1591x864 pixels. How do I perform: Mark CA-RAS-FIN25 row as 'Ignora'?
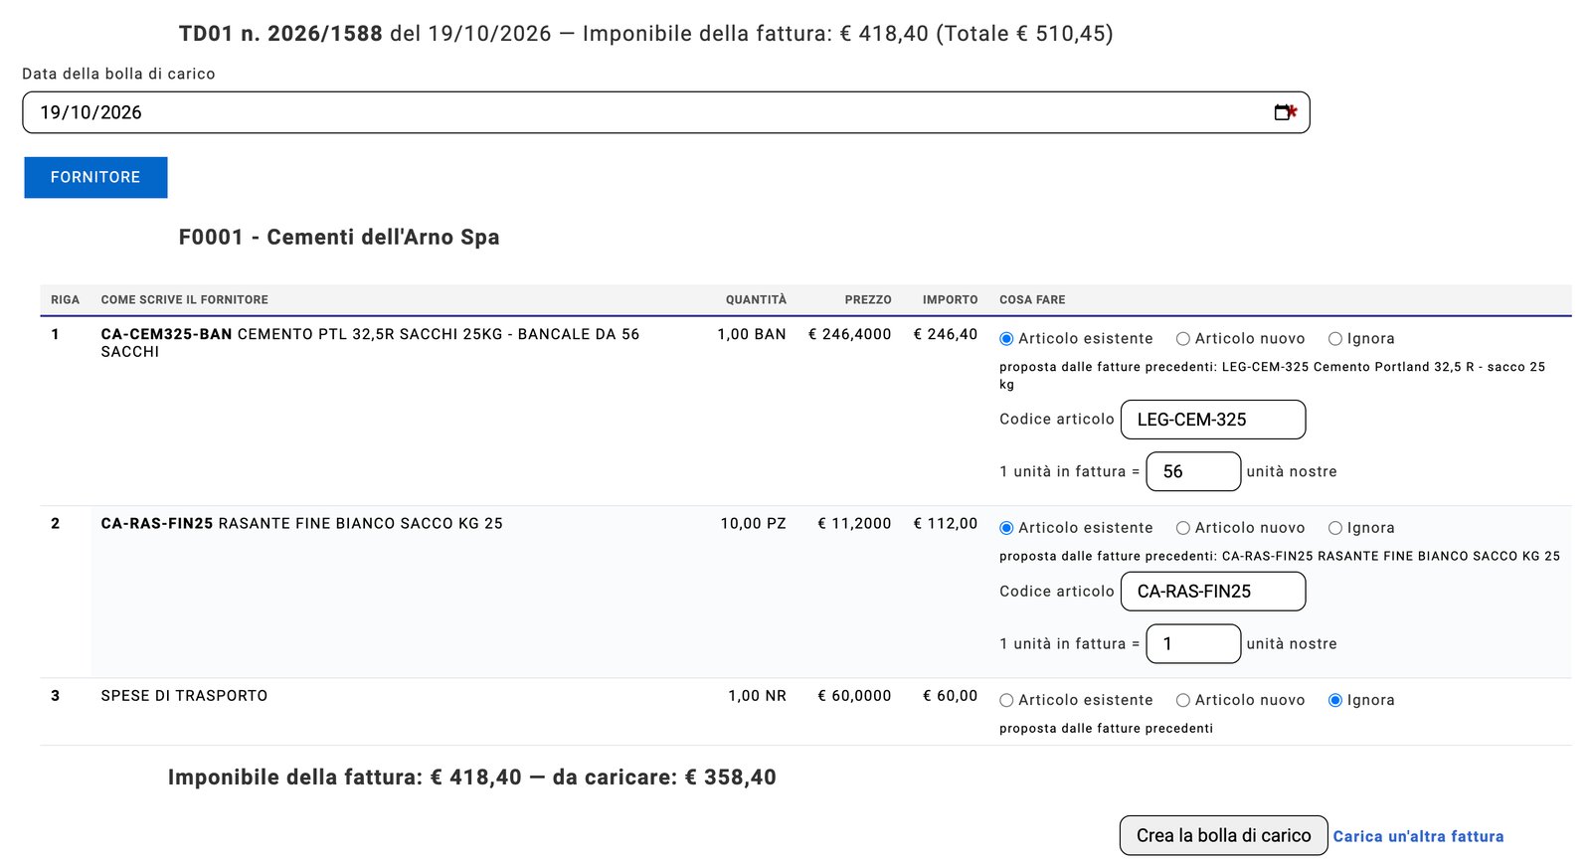click(x=1335, y=528)
